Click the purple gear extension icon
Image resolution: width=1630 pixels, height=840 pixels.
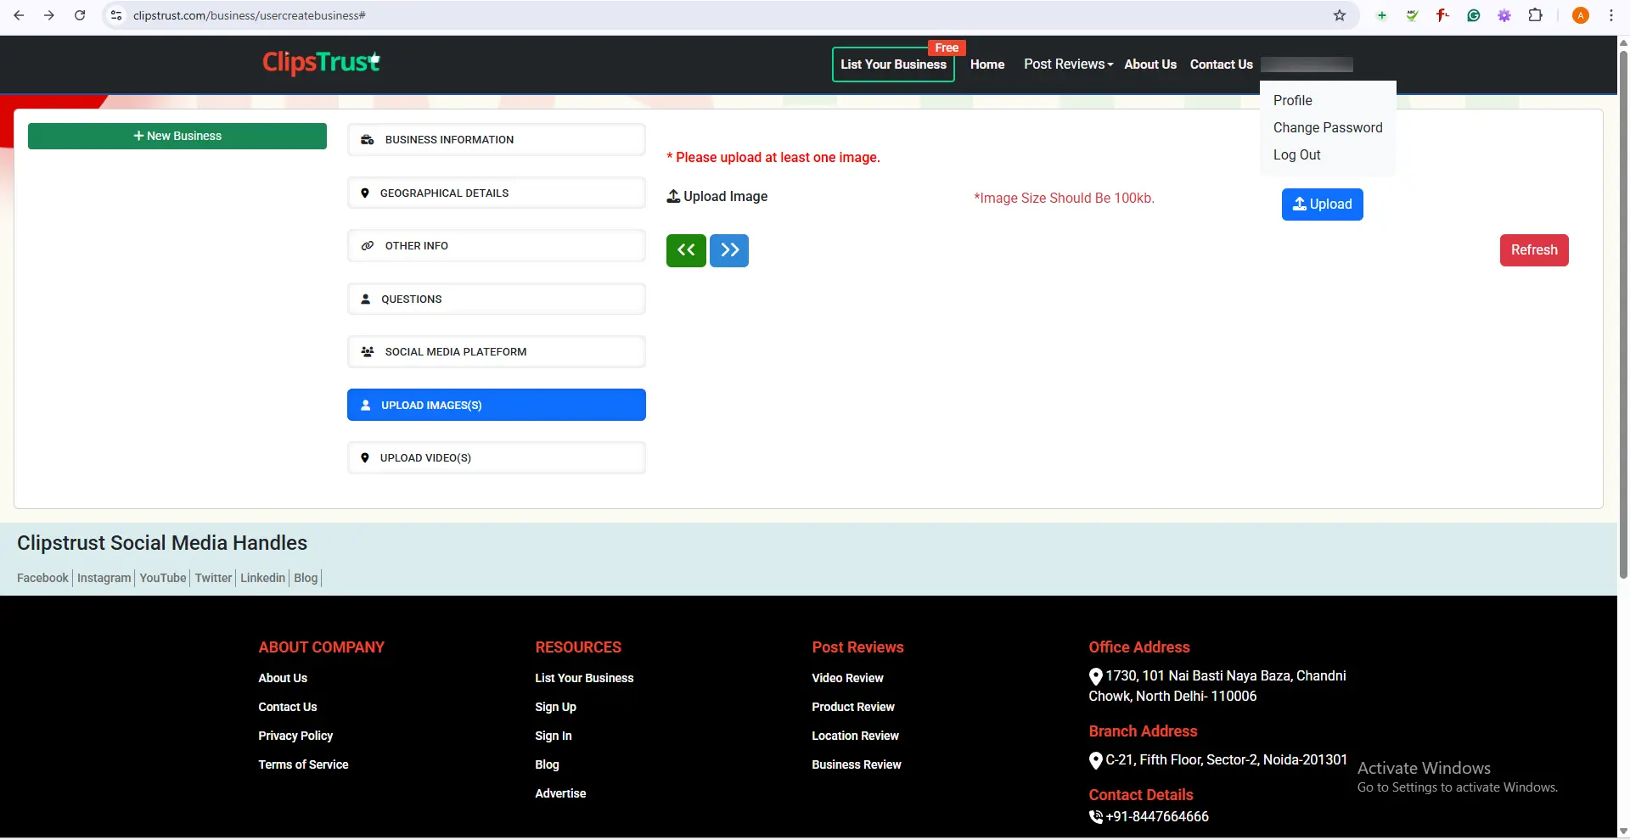coord(1504,15)
